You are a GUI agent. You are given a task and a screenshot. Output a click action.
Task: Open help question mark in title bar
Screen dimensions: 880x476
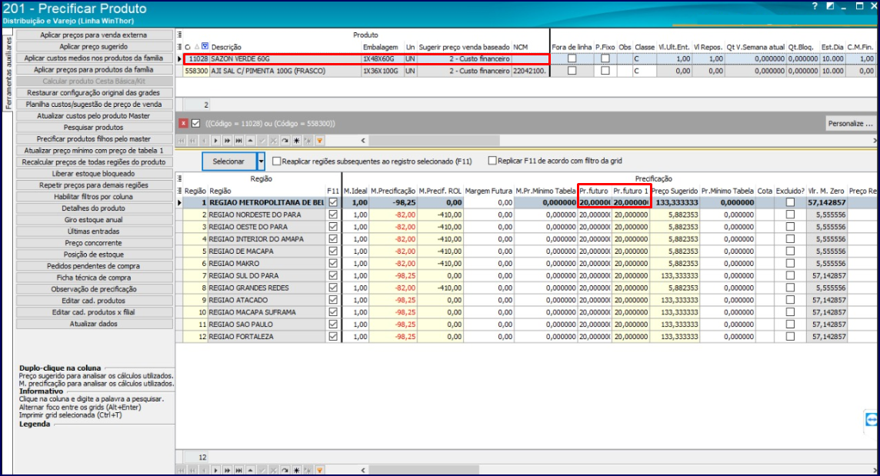[x=815, y=6]
